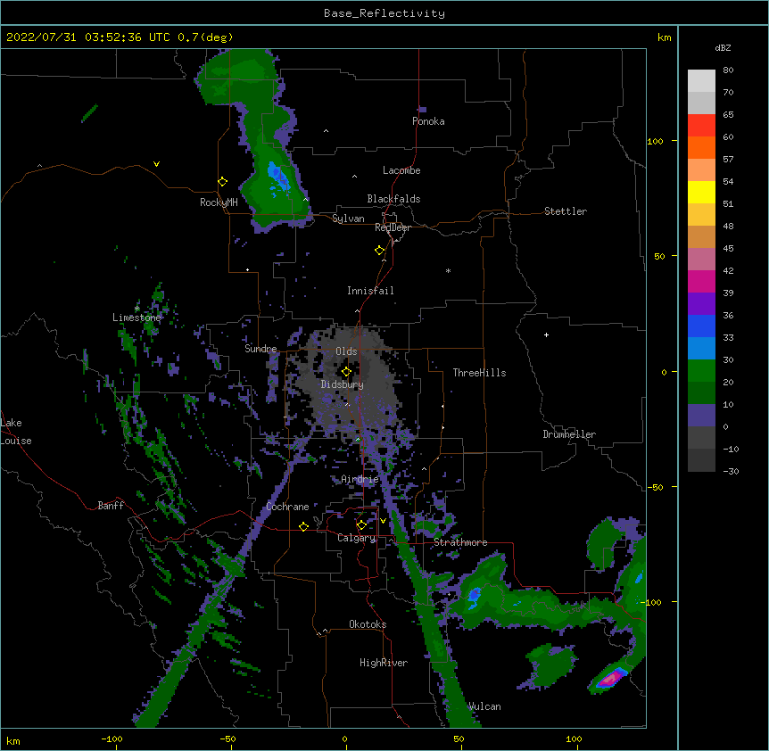Click the Didsbury label
The height and width of the screenshot is (751, 769).
click(x=343, y=384)
